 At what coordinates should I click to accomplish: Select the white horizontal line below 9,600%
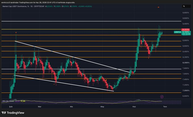[x=91, y=21]
